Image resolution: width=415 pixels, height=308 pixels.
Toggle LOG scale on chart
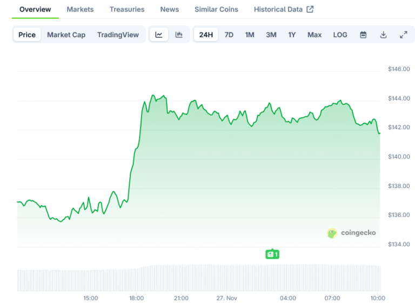tap(340, 35)
